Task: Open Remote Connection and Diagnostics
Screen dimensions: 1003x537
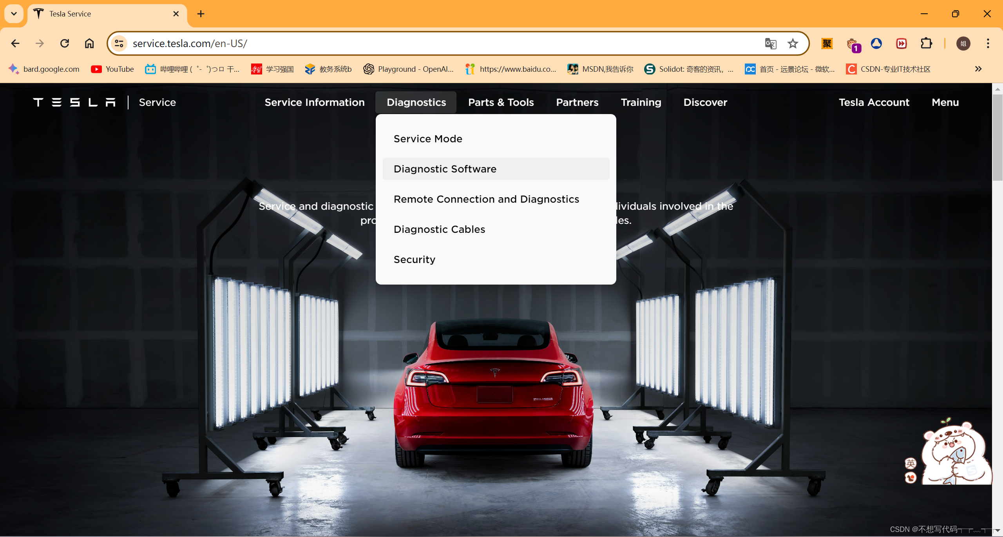Action: pos(486,199)
